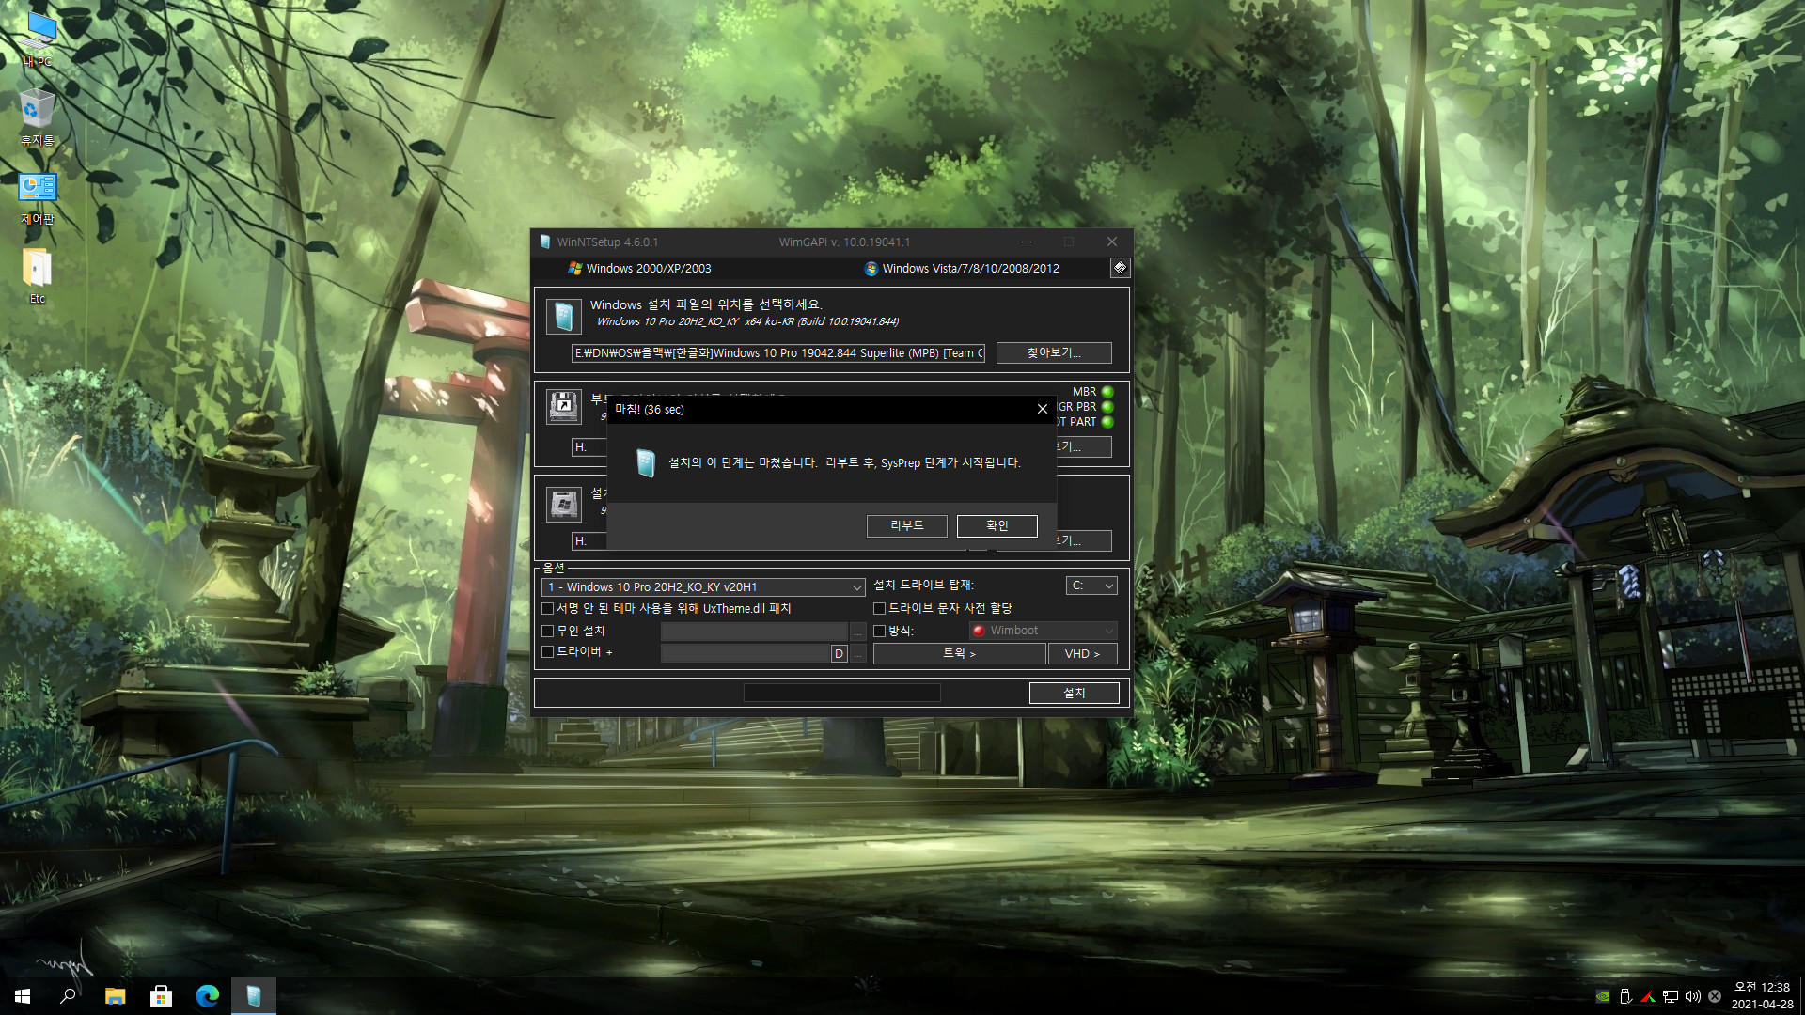Open taskbar search
The image size is (1805, 1015).
coord(68,996)
